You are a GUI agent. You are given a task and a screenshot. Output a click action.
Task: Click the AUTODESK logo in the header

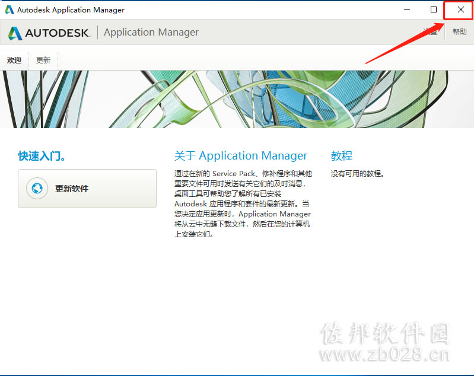[x=49, y=33]
